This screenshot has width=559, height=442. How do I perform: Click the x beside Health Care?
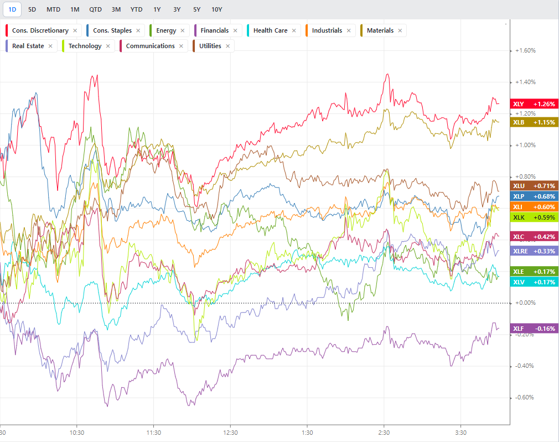coord(294,31)
